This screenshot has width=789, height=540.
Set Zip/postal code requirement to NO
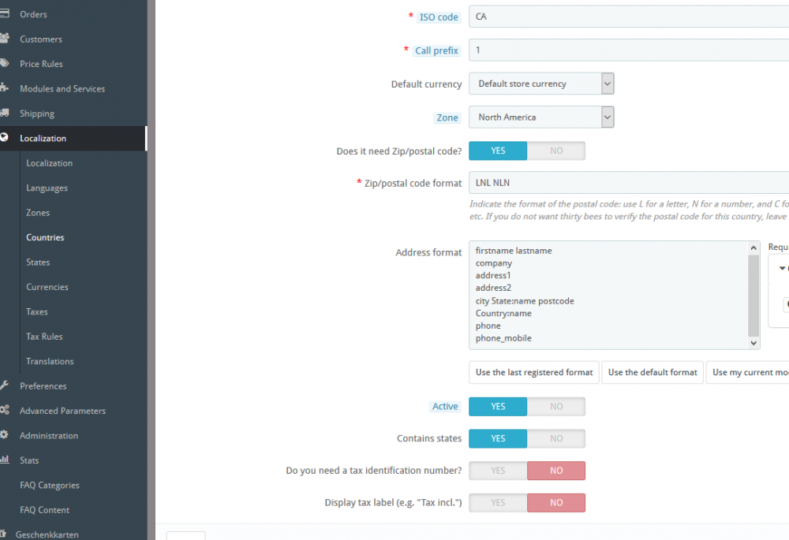556,151
